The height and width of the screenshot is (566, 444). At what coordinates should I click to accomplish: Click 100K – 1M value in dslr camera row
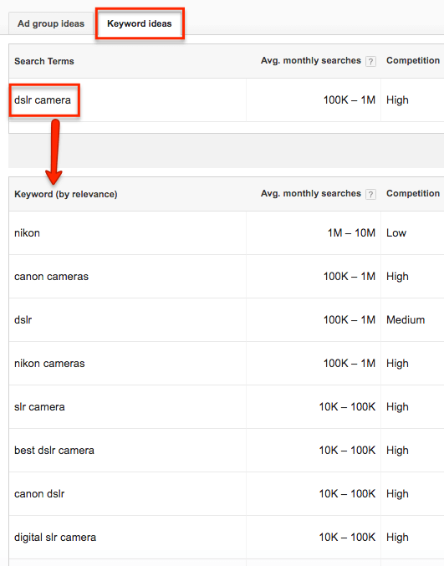click(x=349, y=100)
